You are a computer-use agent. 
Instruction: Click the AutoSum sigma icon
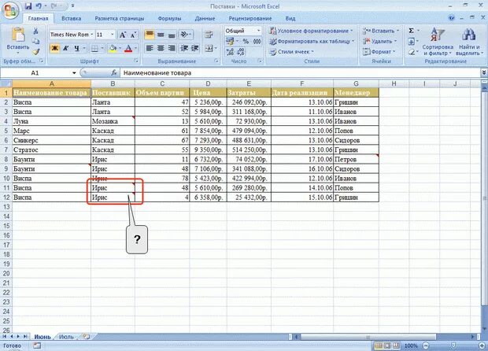point(411,31)
